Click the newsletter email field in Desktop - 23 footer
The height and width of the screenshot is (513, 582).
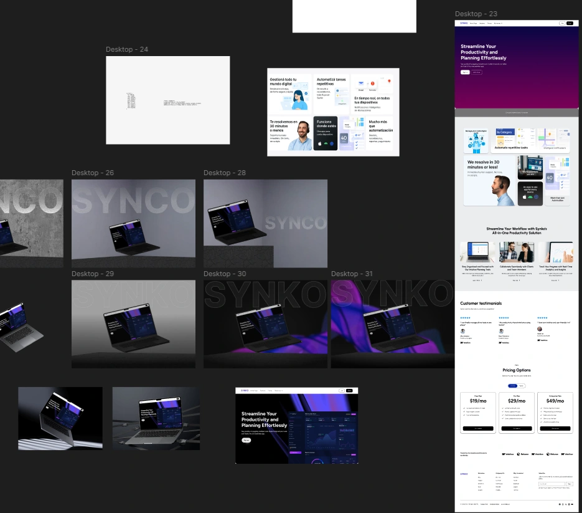(551, 484)
